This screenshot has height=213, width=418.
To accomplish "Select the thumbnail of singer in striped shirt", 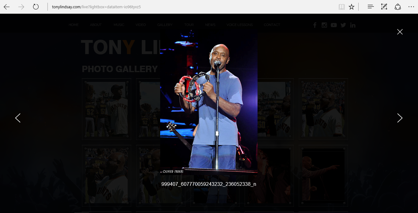I will coord(323,176).
